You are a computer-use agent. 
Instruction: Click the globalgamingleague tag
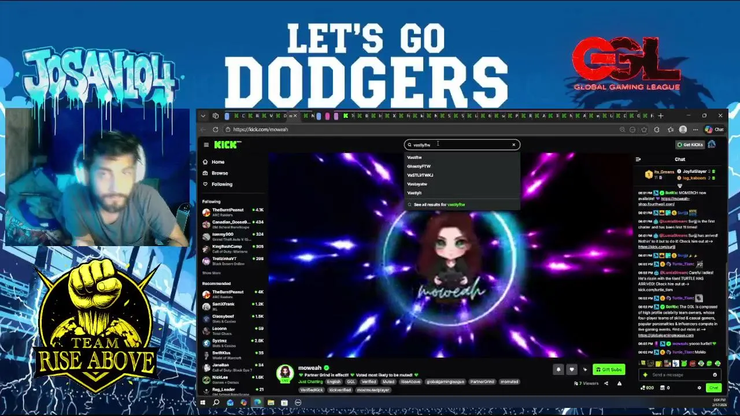point(445,382)
